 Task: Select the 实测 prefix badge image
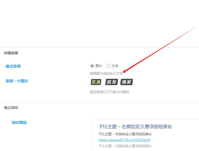tap(96, 82)
